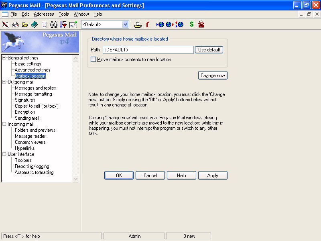This screenshot has height=241, width=321.
Task: Click the settings tree scroll up arrow
Action: pos(75,58)
